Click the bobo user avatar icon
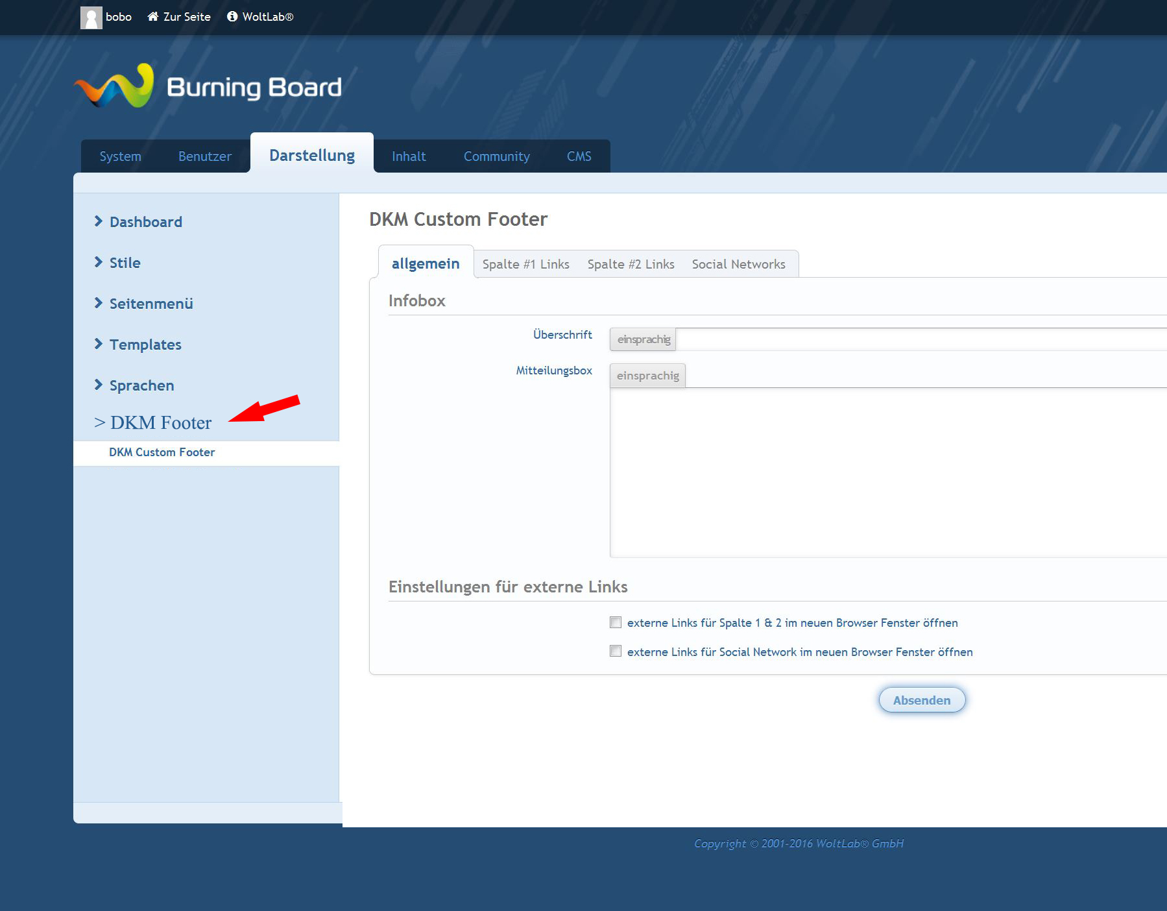This screenshot has width=1167, height=911. (x=91, y=18)
